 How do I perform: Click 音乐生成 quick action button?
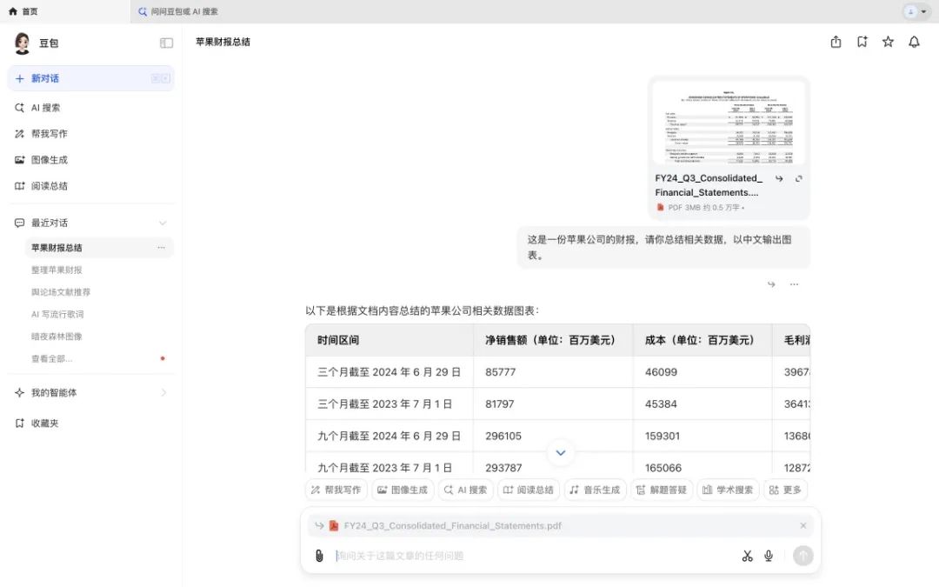coord(595,490)
